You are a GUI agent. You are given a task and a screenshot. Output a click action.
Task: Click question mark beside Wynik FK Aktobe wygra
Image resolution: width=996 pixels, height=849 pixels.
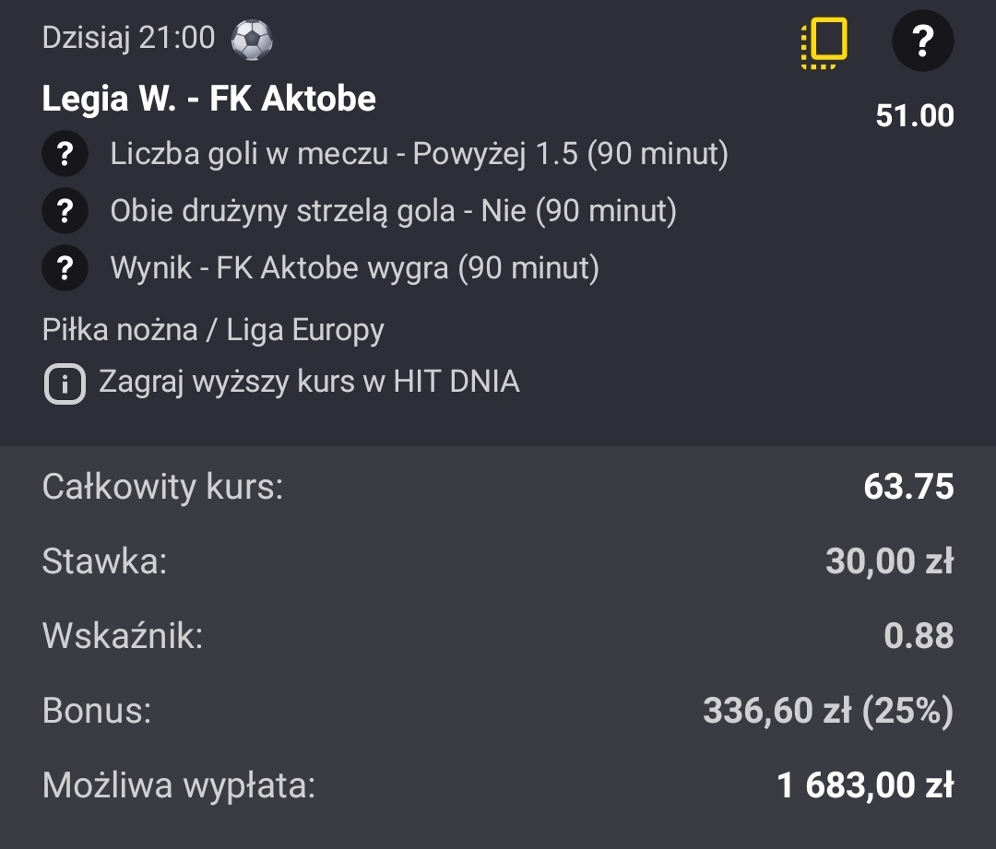pyautogui.click(x=65, y=268)
